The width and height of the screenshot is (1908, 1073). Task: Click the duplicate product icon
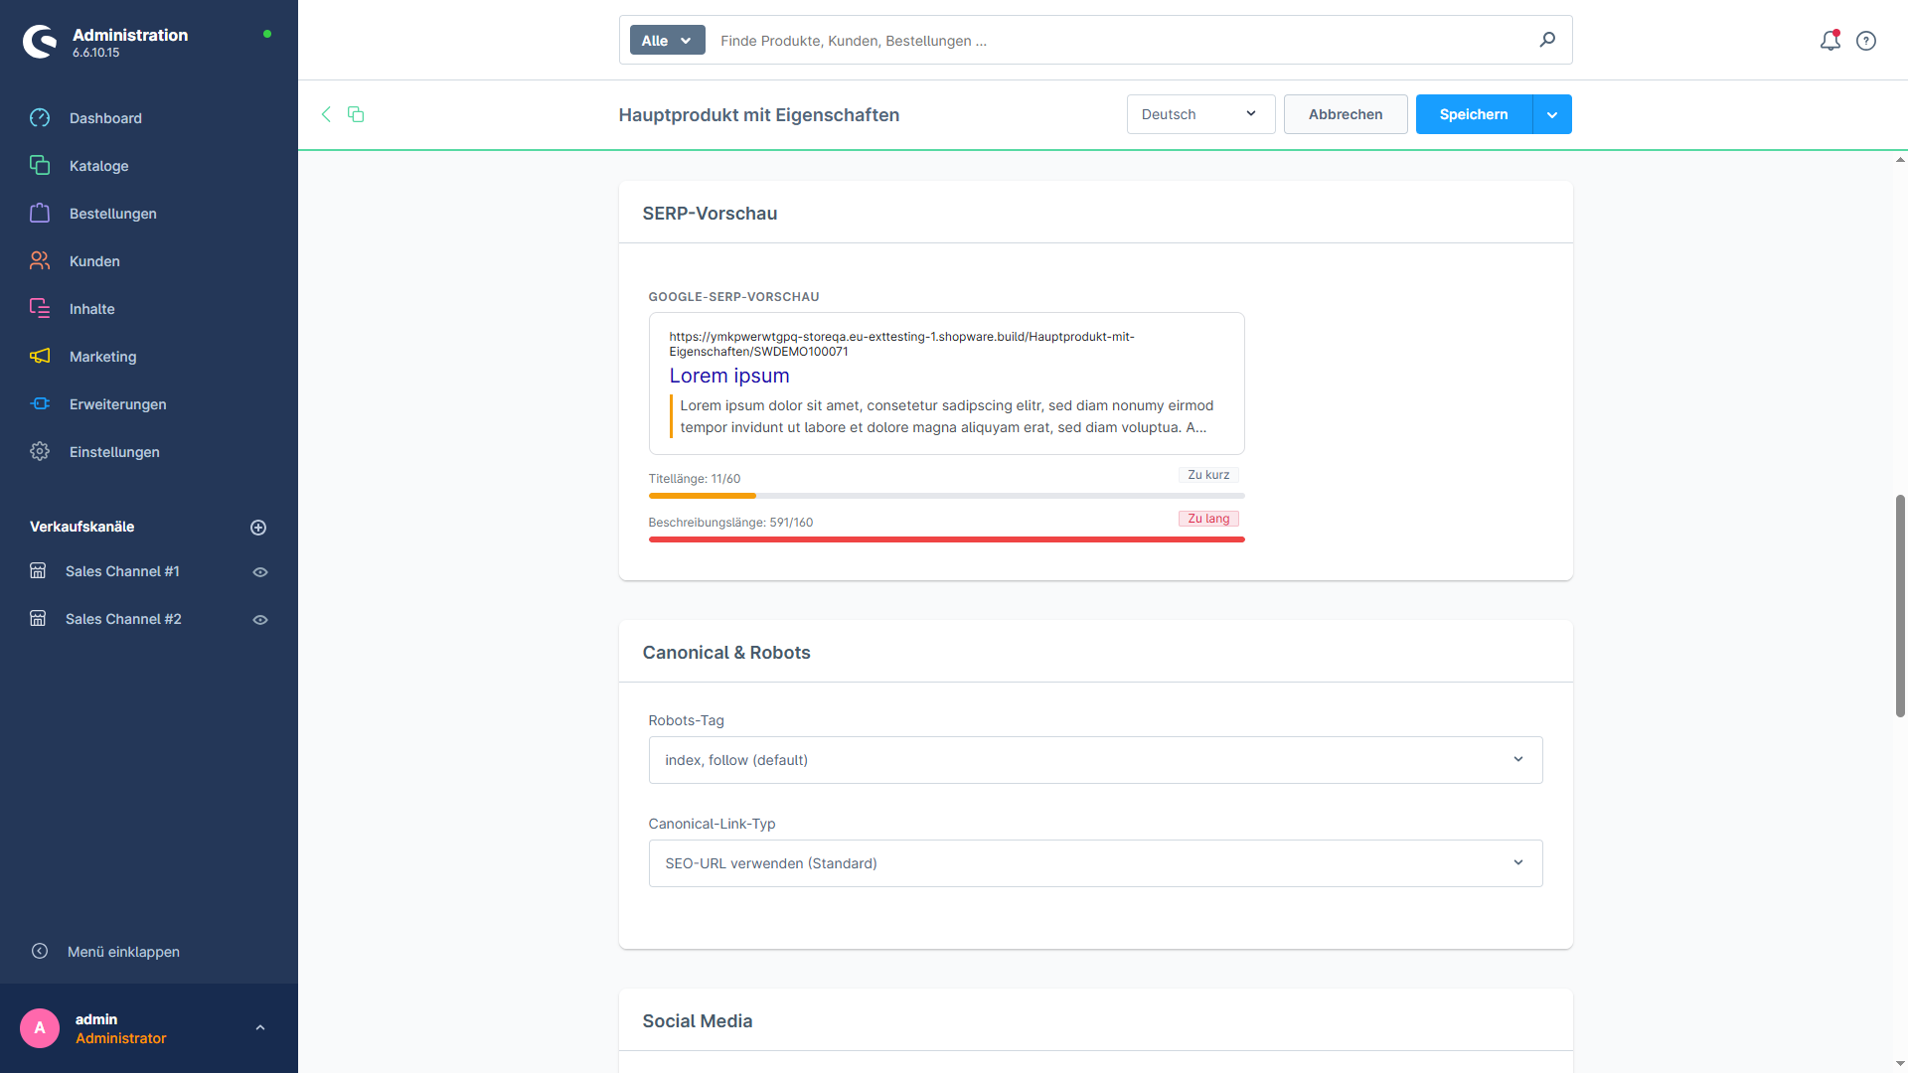coord(356,114)
